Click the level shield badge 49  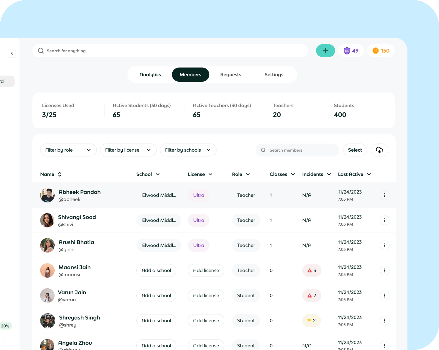(351, 51)
